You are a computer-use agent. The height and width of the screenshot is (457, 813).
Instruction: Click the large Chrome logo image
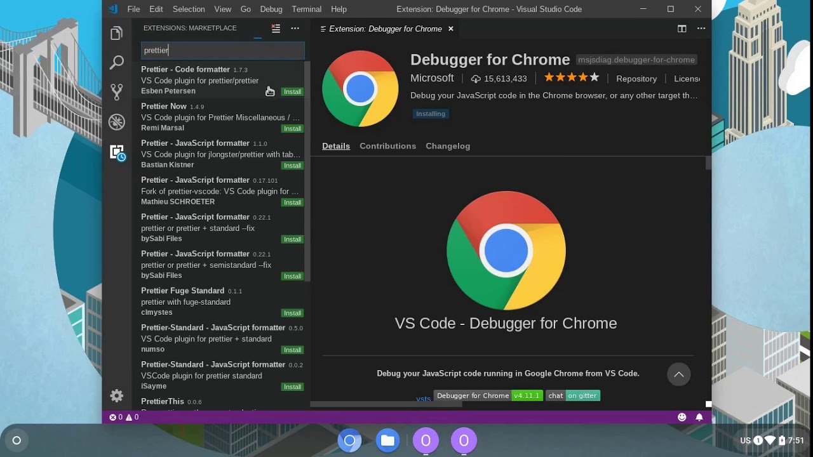coord(506,250)
